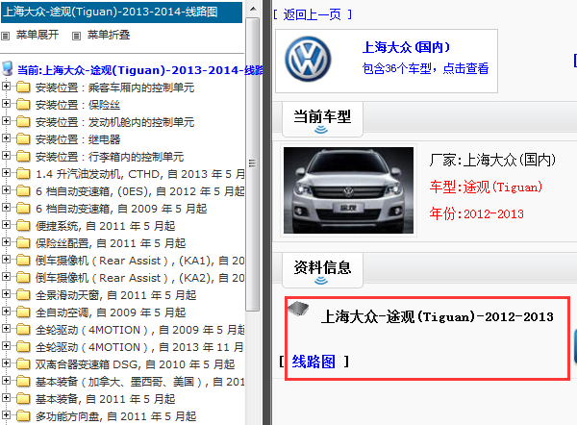The height and width of the screenshot is (425, 577).
Task: Click the folder icon for 6 档自动变速箱, (0ES)
Action: coord(23,191)
